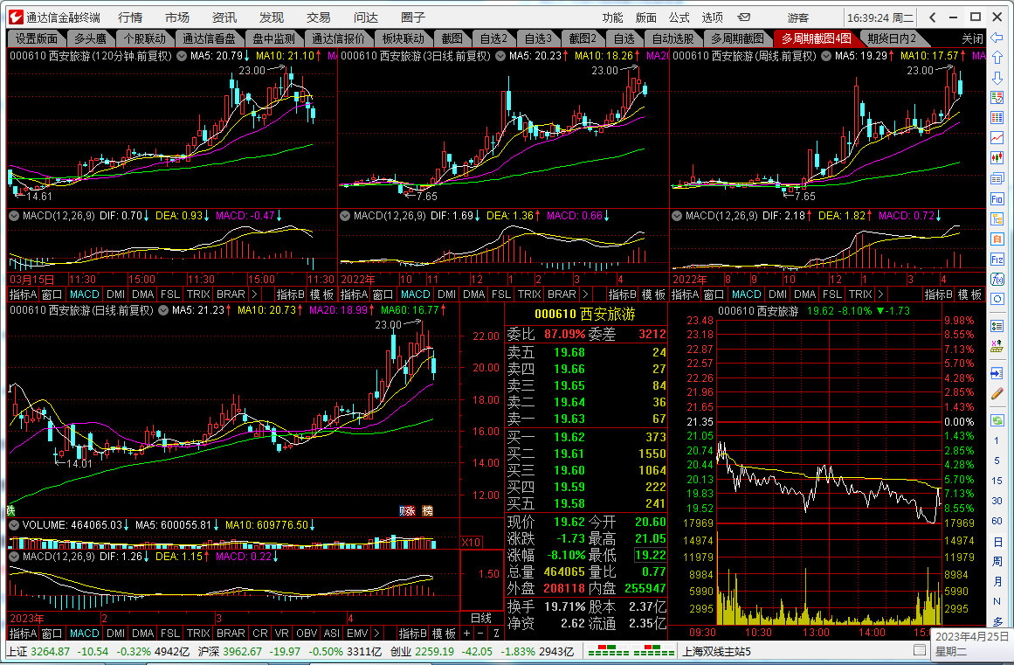Click the green refresh icon in sidebar
Image resolution: width=1014 pixels, height=665 pixels.
997,420
